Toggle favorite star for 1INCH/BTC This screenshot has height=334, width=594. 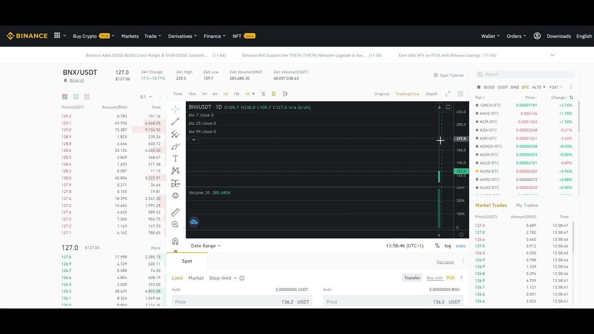[x=477, y=105]
